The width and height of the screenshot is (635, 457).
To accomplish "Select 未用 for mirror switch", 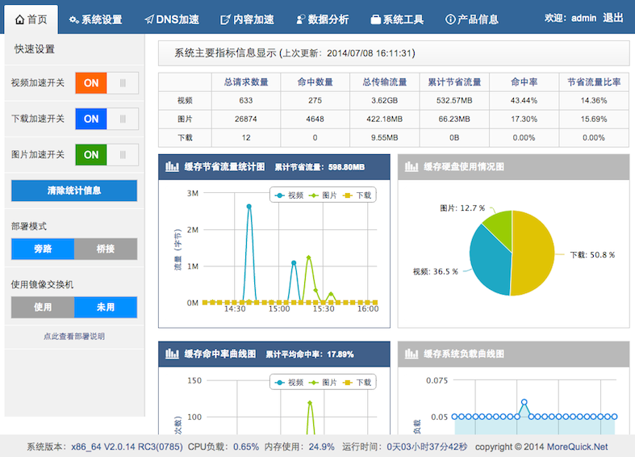I will (x=106, y=307).
